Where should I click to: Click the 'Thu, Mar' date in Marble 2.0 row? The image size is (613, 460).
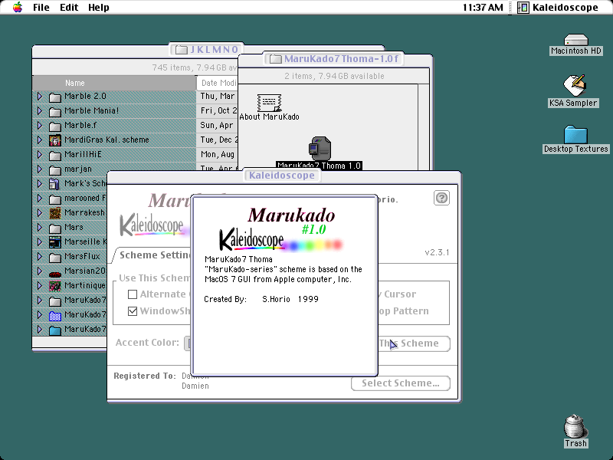tap(218, 97)
